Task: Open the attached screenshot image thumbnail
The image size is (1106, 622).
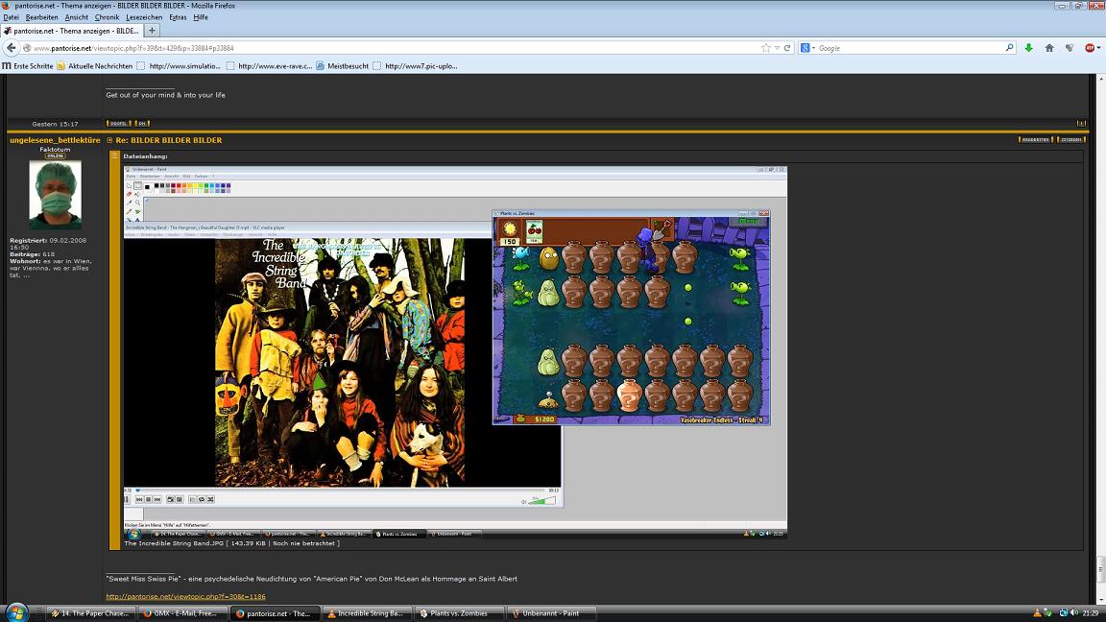Action: (x=455, y=351)
